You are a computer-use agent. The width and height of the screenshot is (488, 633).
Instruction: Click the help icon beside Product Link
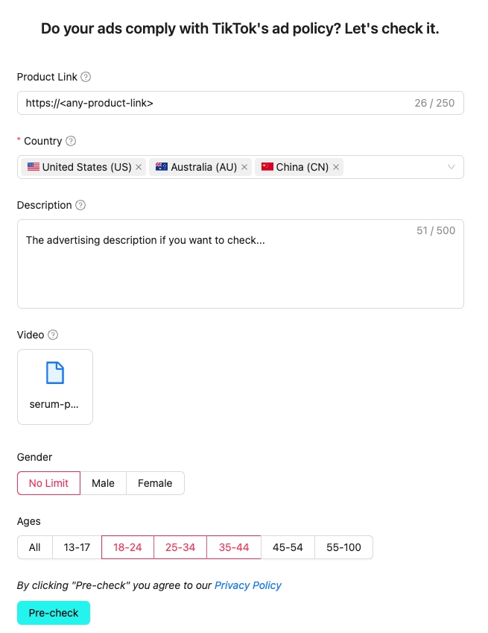(86, 77)
